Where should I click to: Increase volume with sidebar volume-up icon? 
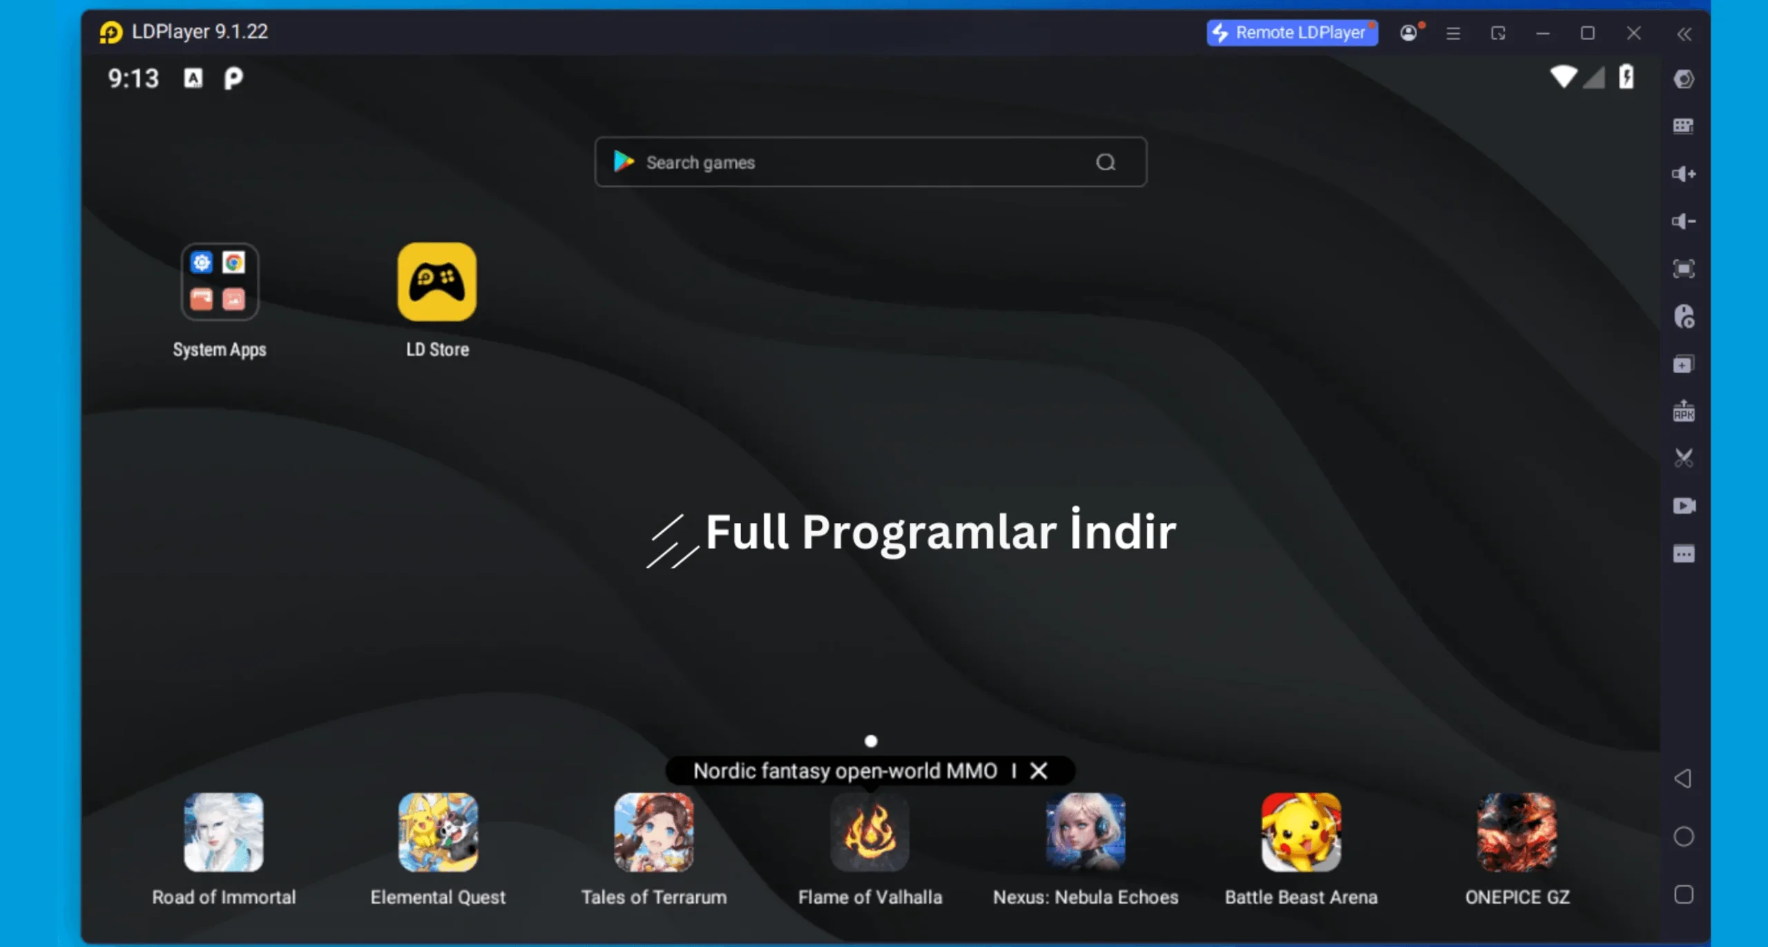[x=1684, y=173]
